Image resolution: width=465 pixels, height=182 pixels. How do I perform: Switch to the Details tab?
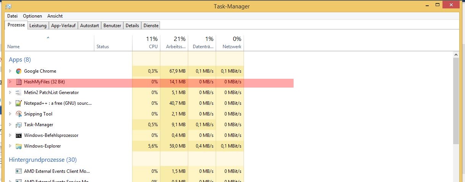click(x=132, y=26)
